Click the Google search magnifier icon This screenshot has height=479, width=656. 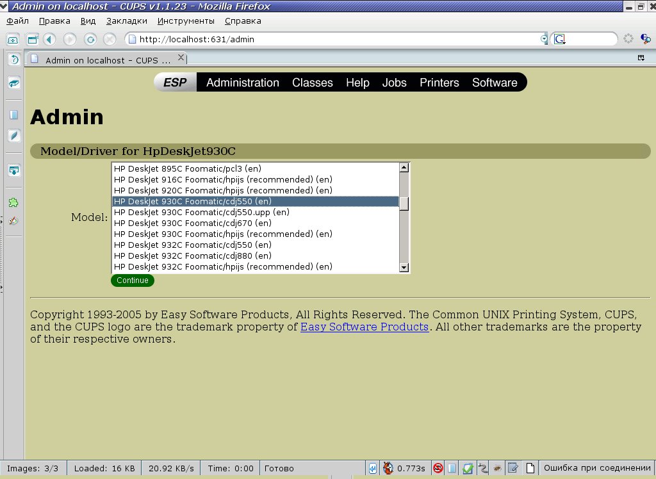(646, 39)
